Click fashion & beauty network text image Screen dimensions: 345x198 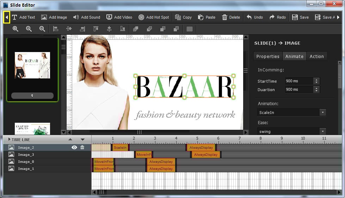pyautogui.click(x=185, y=115)
